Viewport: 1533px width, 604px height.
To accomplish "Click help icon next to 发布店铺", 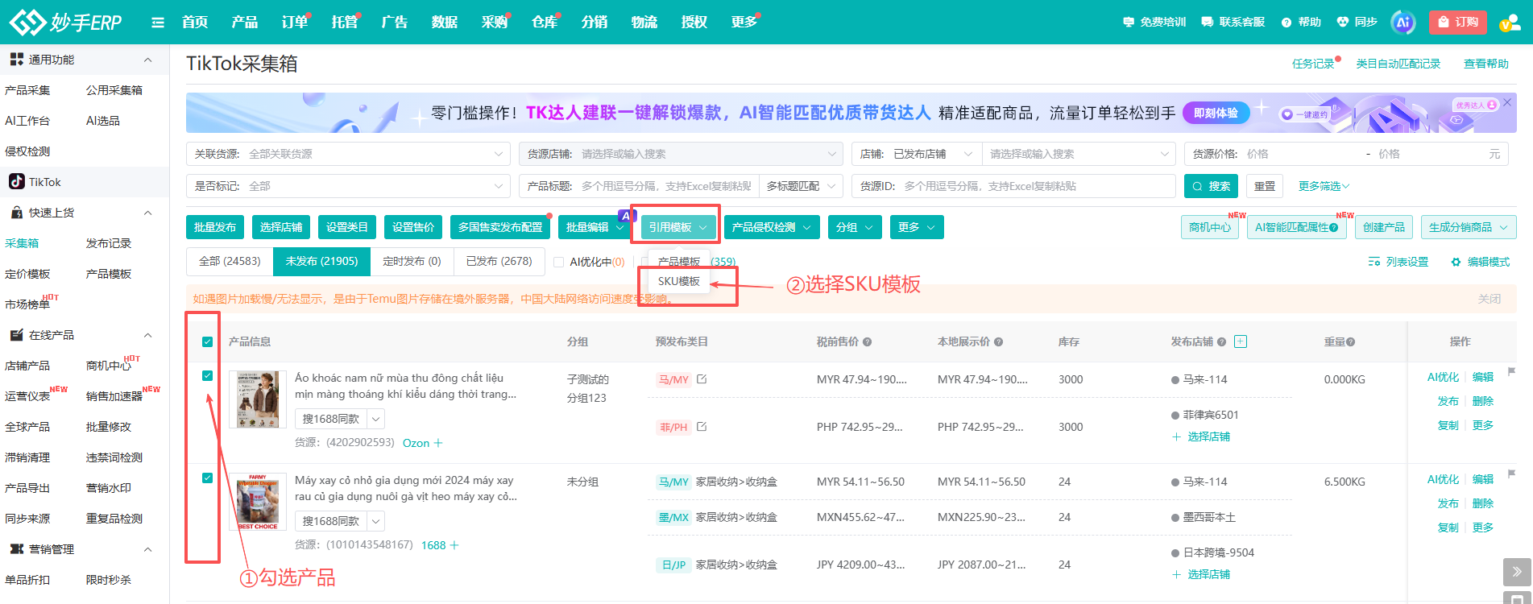I will tap(1221, 342).
